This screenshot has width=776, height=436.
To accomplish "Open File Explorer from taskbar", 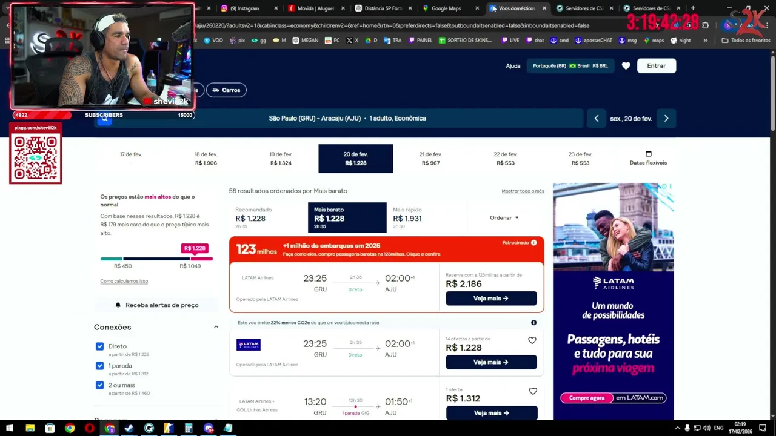I will pyautogui.click(x=30, y=428).
